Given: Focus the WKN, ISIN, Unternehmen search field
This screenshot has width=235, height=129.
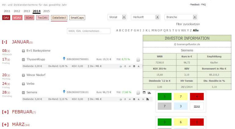Looking at the screenshot, I should point(89,31).
